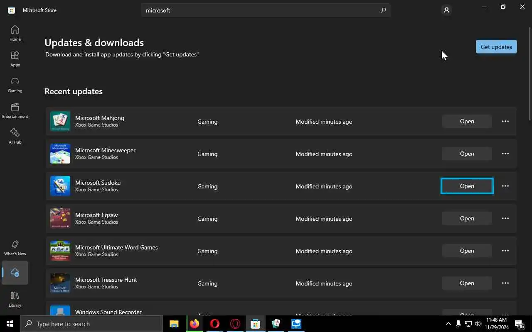532x332 pixels.
Task: Expand more options for Microsoft Mahjong
Action: click(x=505, y=121)
